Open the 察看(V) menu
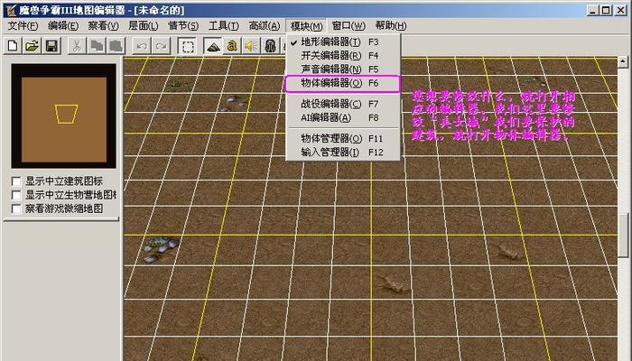632x361 pixels. (103, 26)
